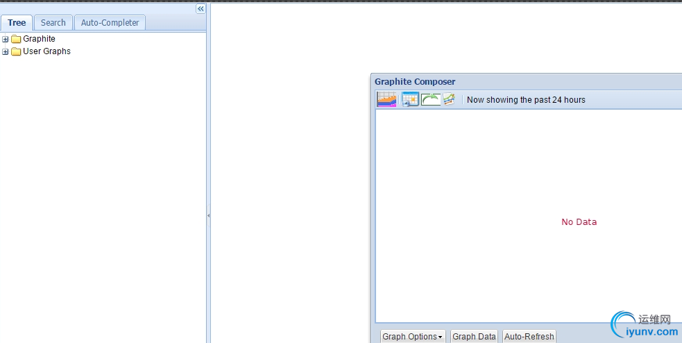Click the splitter collapse handle arrow
Viewport: 682px width, 343px height.
[208, 215]
